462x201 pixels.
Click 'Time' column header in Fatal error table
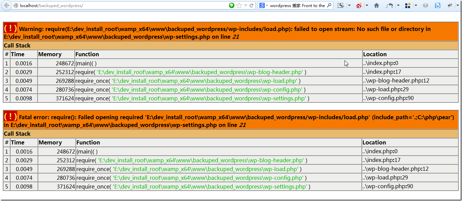point(18,142)
